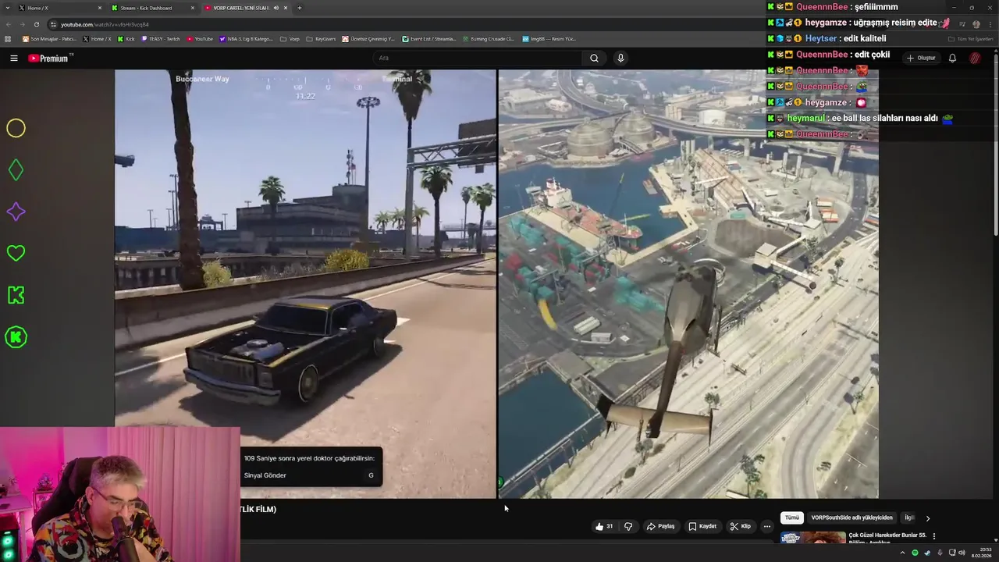Go to YouTube Premium home logo
999x562 pixels.
[51, 58]
